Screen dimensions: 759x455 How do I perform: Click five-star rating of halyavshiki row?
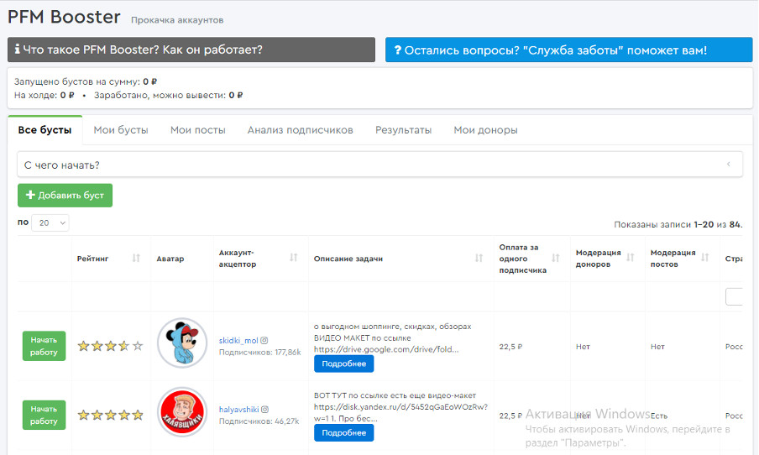pos(110,415)
